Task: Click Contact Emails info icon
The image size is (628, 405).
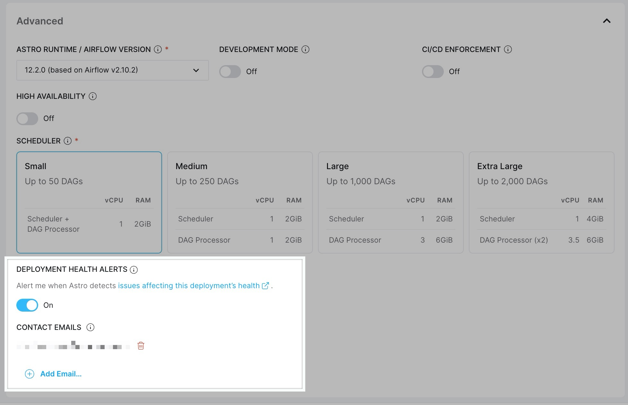Action: pos(90,327)
